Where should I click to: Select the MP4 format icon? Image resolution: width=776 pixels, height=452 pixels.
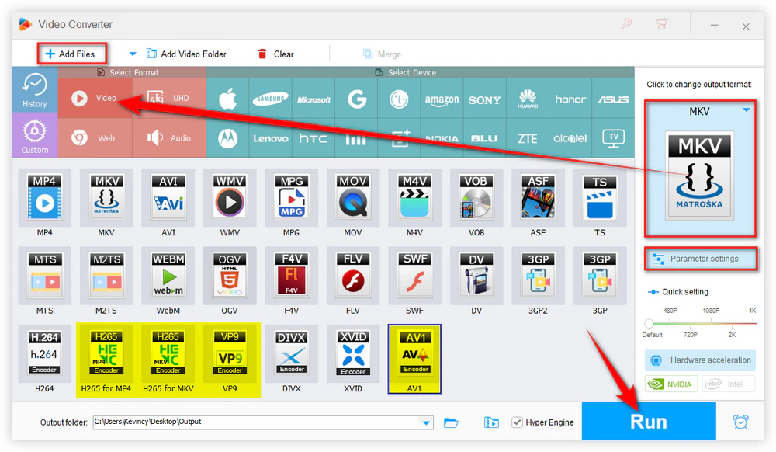44,197
